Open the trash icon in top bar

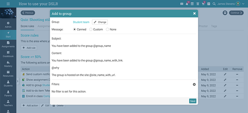198,4
